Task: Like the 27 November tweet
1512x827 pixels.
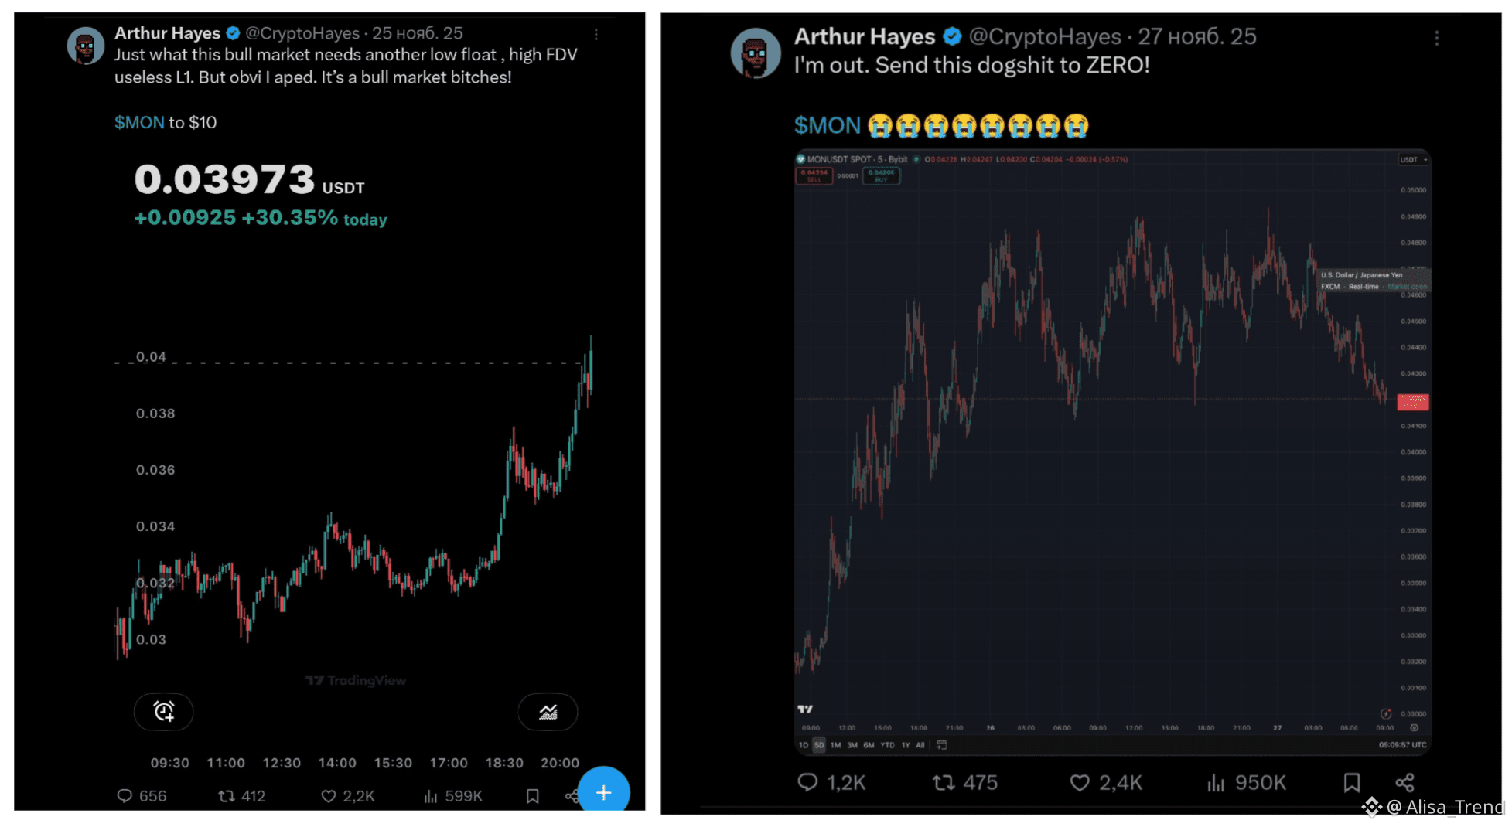Action: [x=1079, y=783]
